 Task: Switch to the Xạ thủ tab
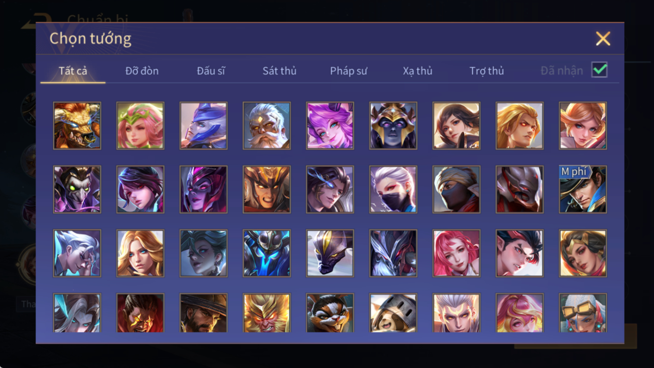click(x=417, y=71)
